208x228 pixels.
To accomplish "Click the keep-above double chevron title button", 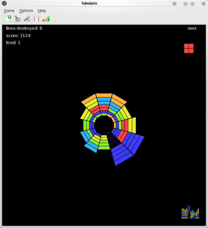I will [175, 3].
